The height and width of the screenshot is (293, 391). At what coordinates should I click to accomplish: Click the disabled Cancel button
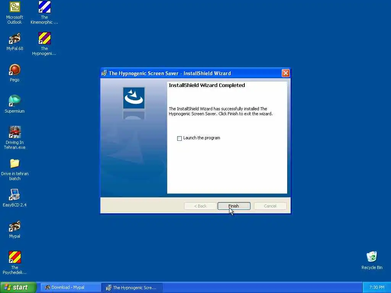coord(270,206)
